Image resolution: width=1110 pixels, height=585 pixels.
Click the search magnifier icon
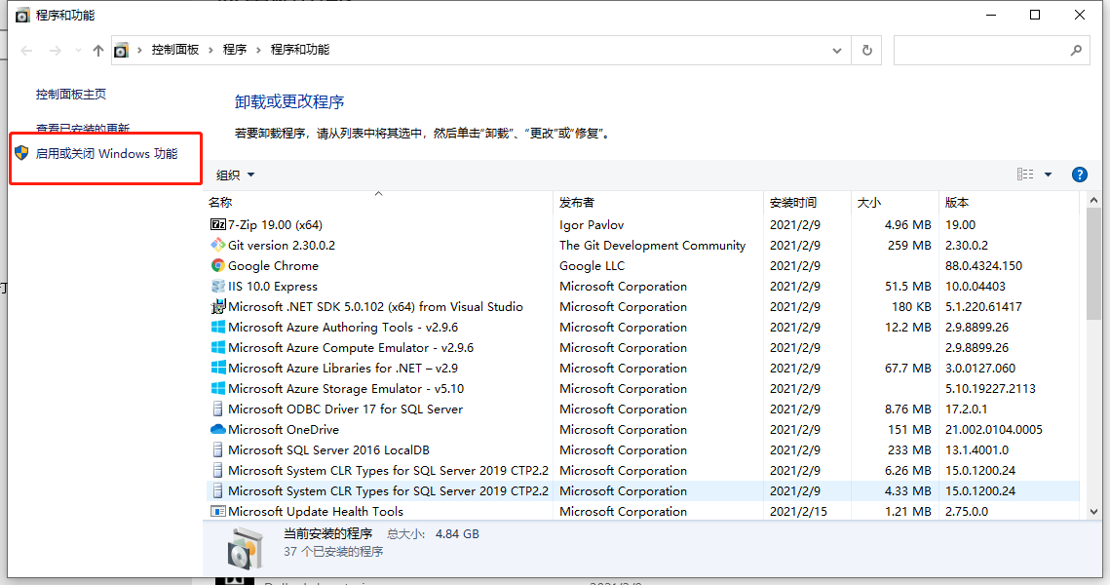1076,51
